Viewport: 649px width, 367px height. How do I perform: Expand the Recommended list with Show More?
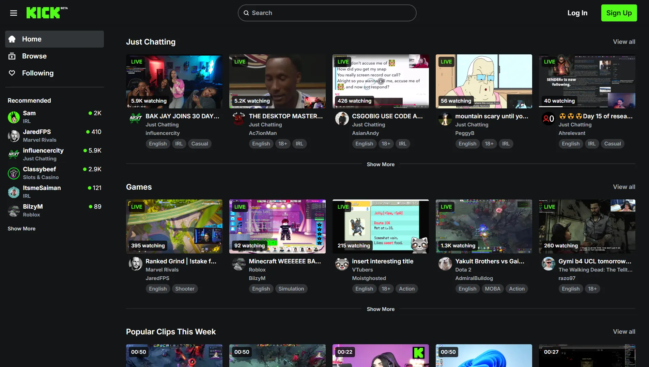(21, 229)
